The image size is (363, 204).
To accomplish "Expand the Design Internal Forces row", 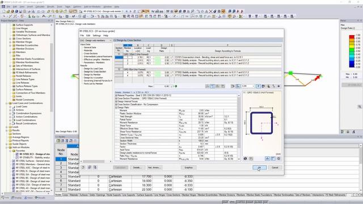I will (116, 101).
